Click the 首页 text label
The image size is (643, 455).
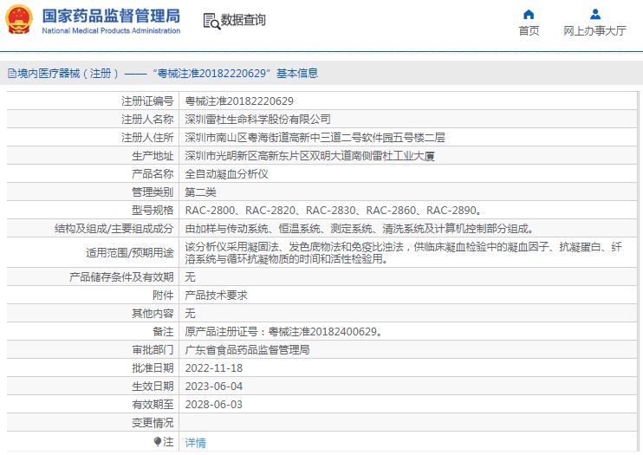click(x=529, y=31)
